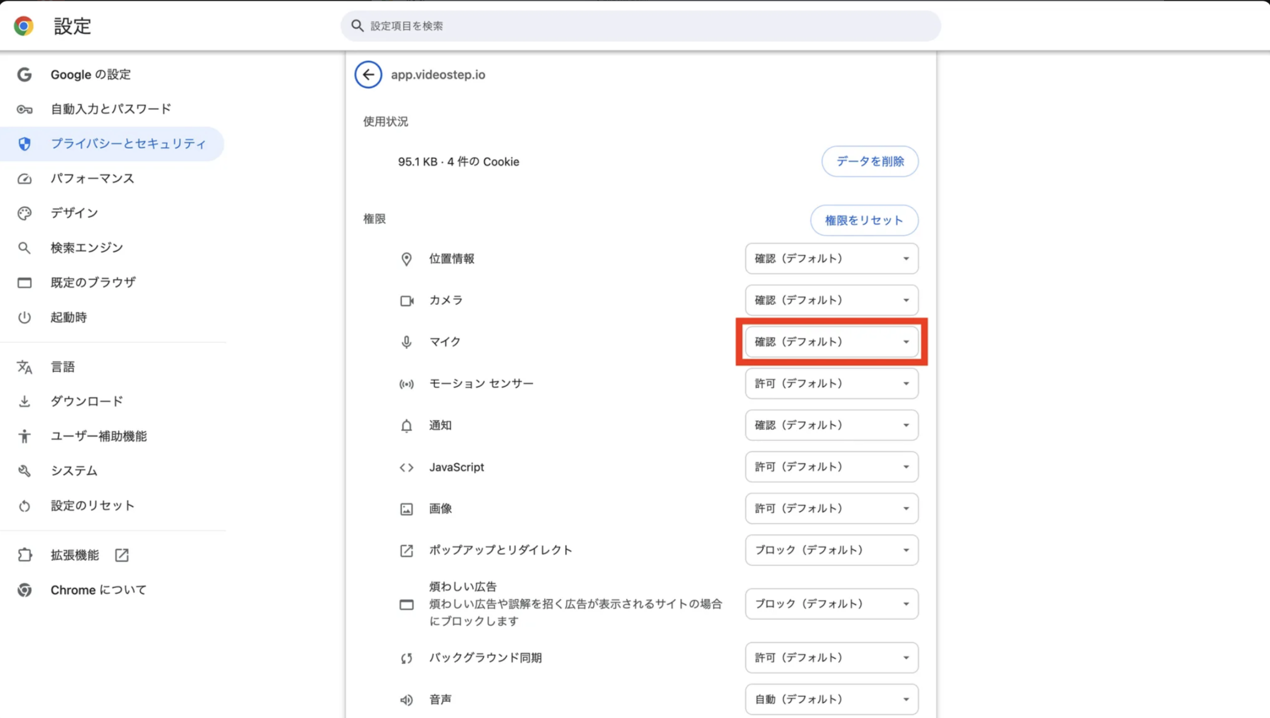The width and height of the screenshot is (1270, 718).
Task: Click the shield icon for プライバシーとセキュリティ
Action: tap(24, 144)
